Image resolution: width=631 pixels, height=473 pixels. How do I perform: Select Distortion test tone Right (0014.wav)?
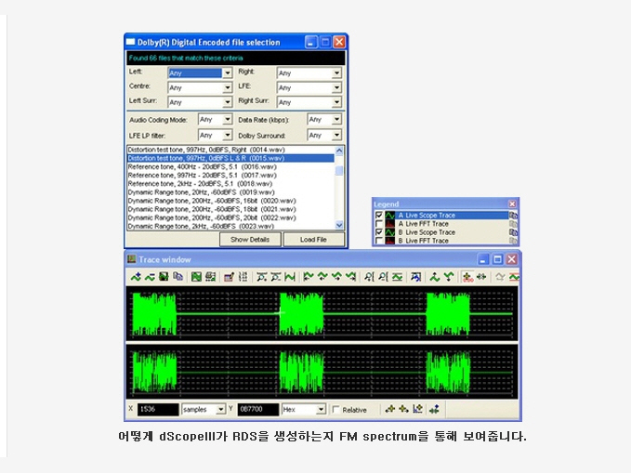pyautogui.click(x=230, y=150)
